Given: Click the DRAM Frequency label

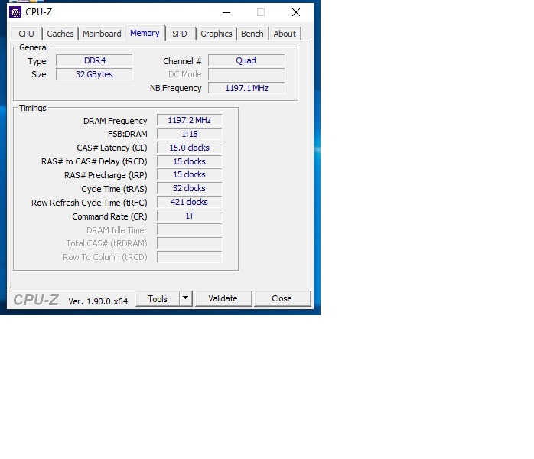Looking at the screenshot, I should [x=115, y=121].
